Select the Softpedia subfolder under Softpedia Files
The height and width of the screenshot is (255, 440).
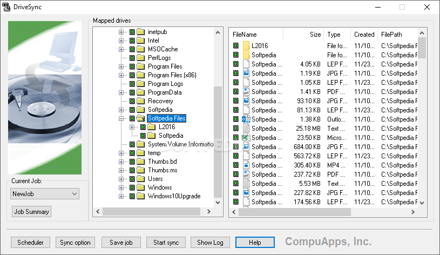pos(171,136)
